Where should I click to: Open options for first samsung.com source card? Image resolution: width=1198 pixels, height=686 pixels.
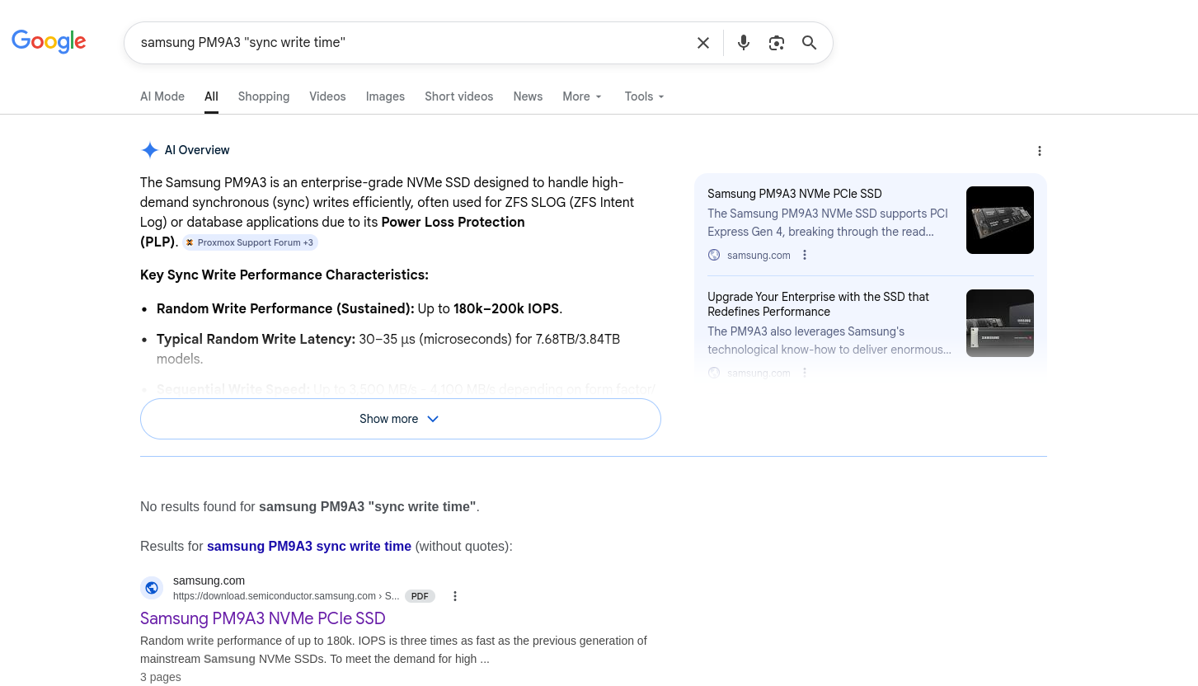tap(805, 255)
